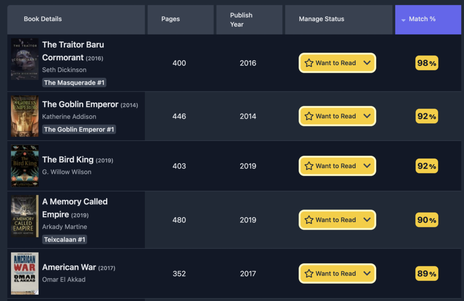Expand status chevron for American War
Image resolution: width=464 pixels, height=301 pixels.
click(367, 273)
